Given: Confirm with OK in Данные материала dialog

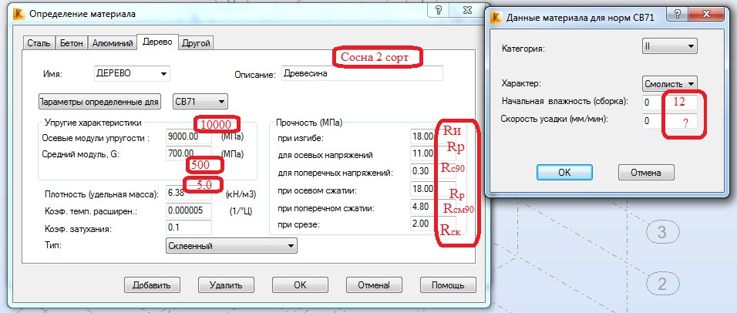Looking at the screenshot, I should (x=564, y=173).
